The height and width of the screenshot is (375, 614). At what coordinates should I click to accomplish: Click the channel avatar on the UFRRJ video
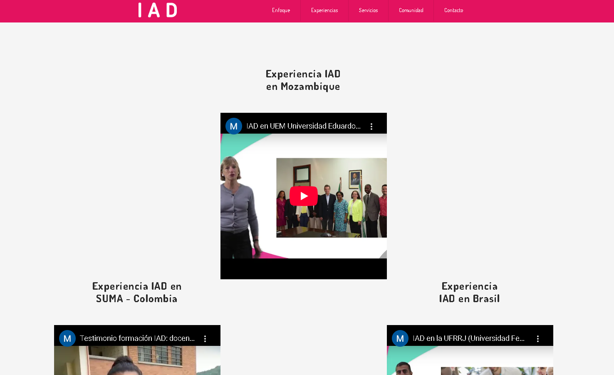tap(400, 338)
